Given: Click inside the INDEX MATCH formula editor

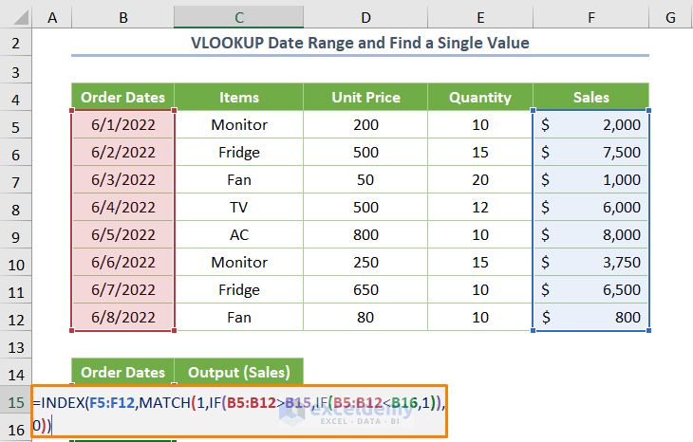Looking at the screenshot, I should click(x=239, y=411).
